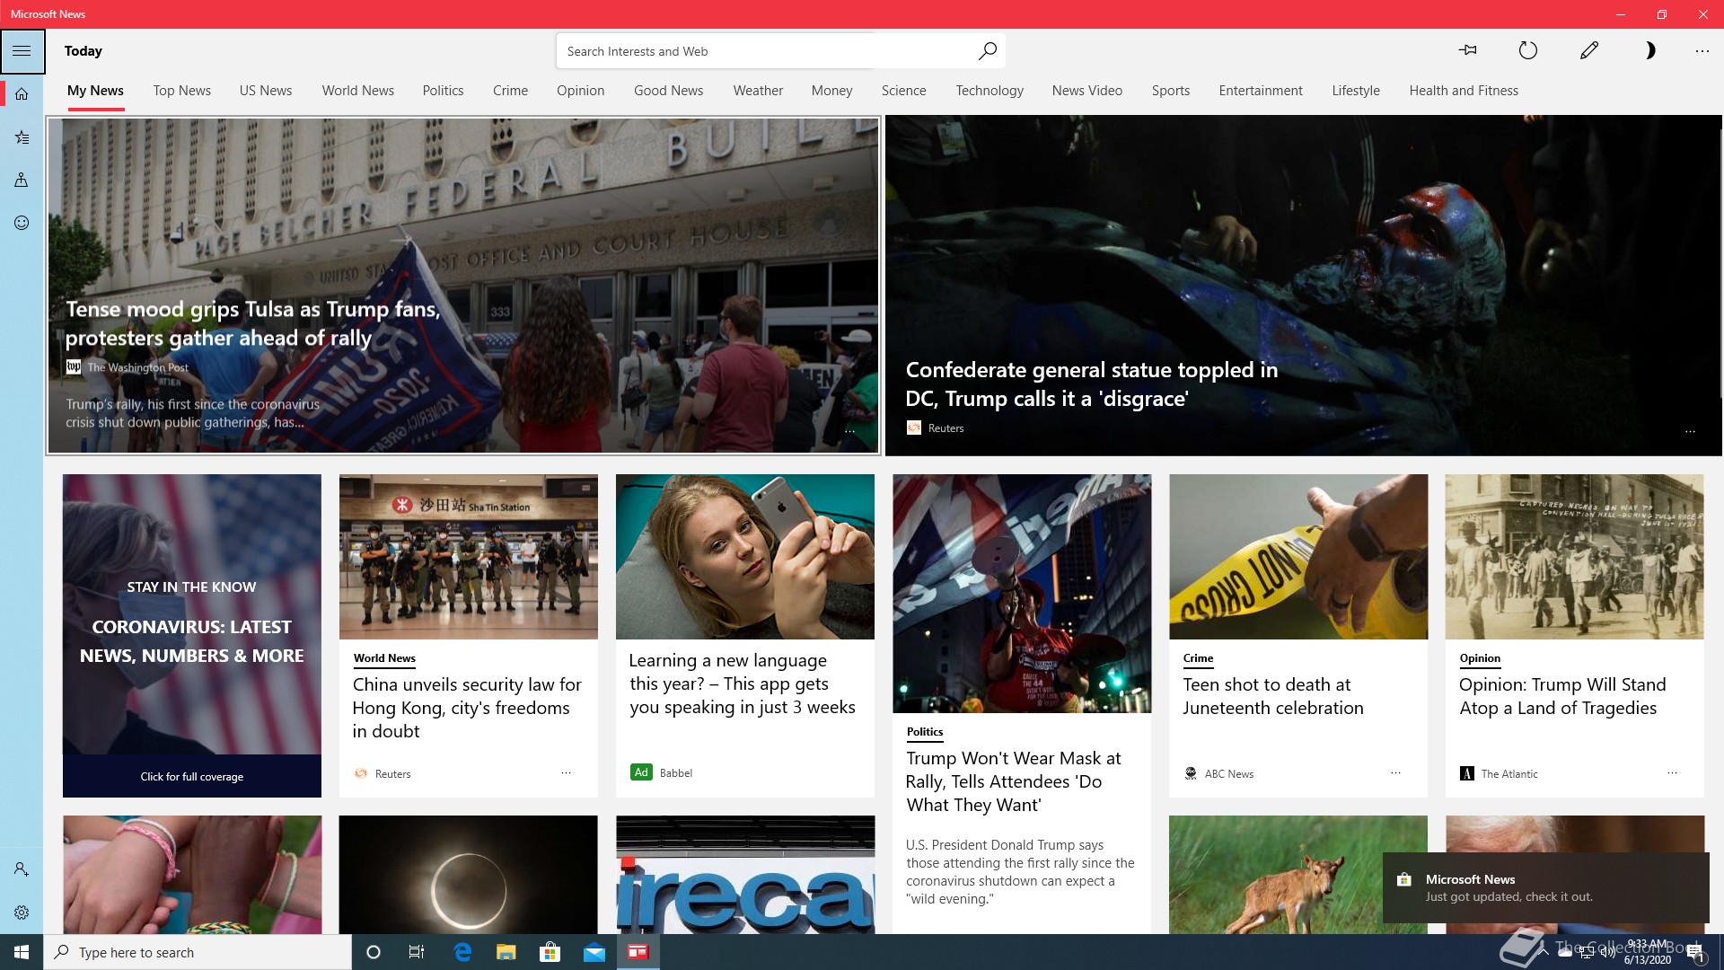Viewport: 1724px width, 970px height.
Task: Open more options on Tulsa rally story
Action: coord(849,431)
